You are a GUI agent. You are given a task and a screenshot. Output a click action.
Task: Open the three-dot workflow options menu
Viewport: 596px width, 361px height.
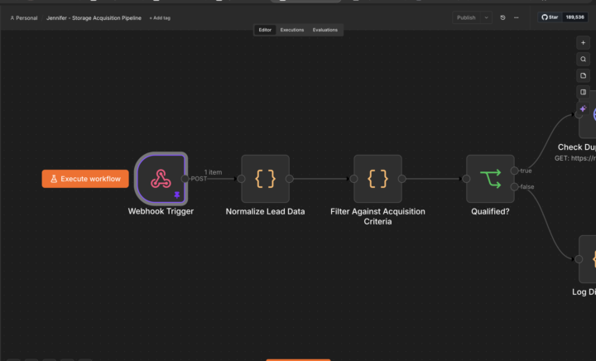click(517, 17)
